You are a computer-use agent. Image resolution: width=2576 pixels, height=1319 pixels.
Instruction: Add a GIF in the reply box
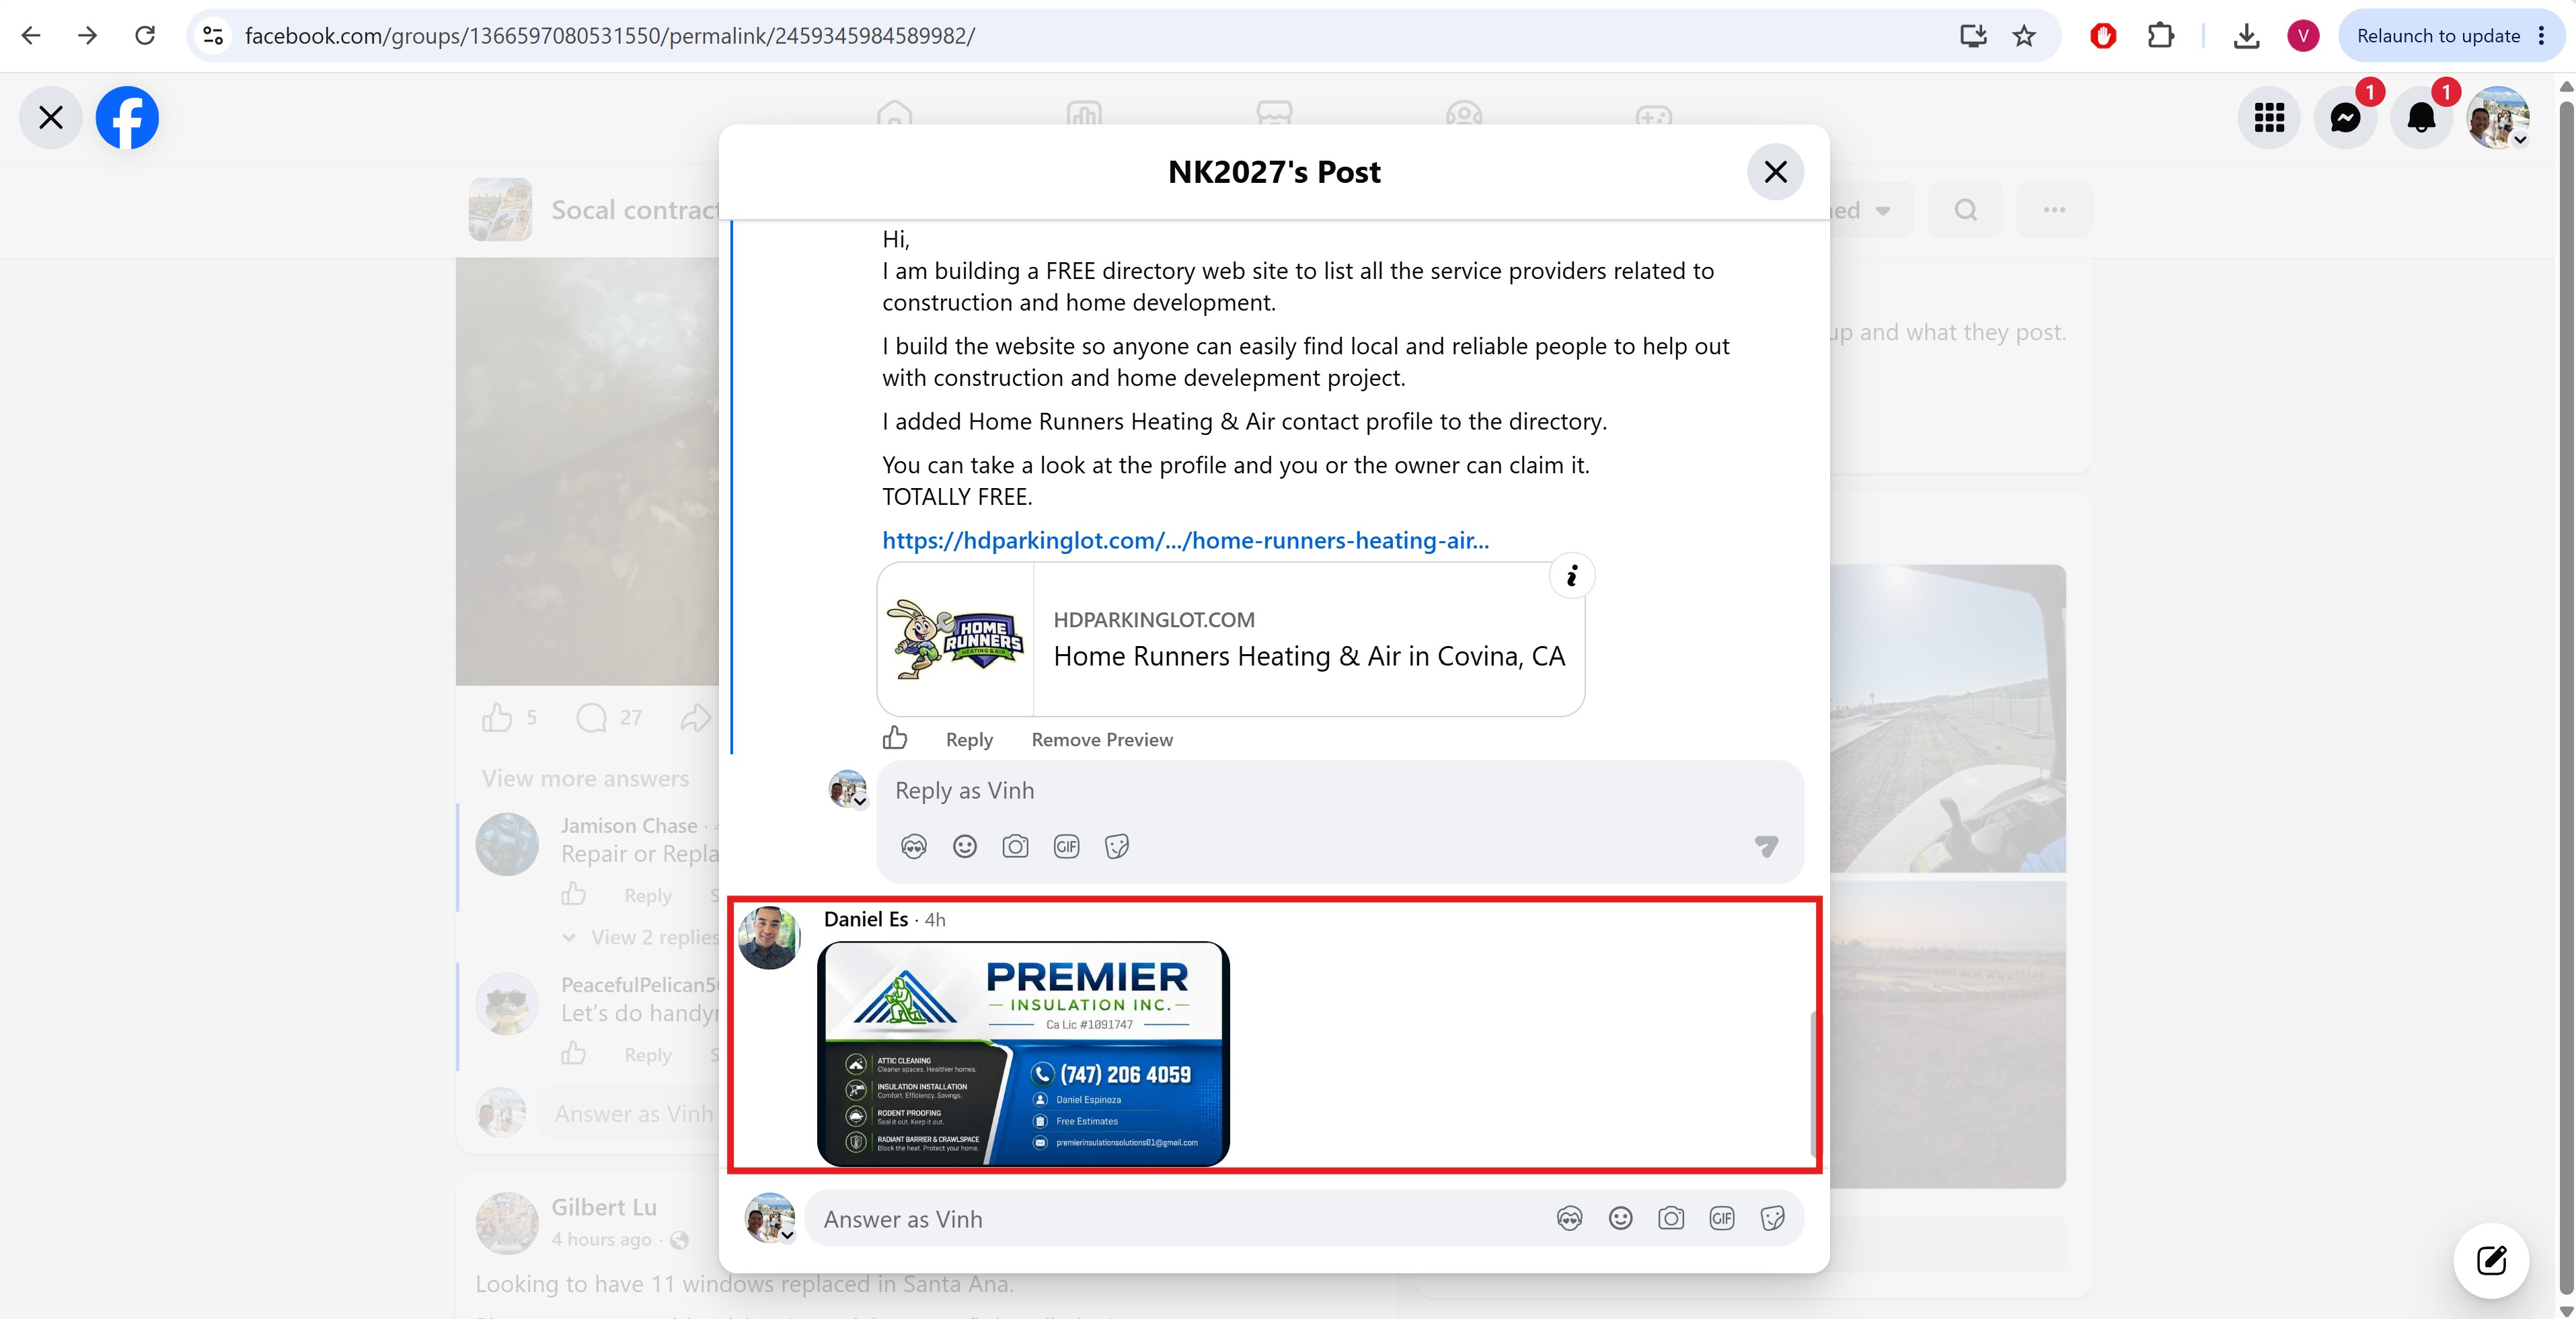point(1066,847)
